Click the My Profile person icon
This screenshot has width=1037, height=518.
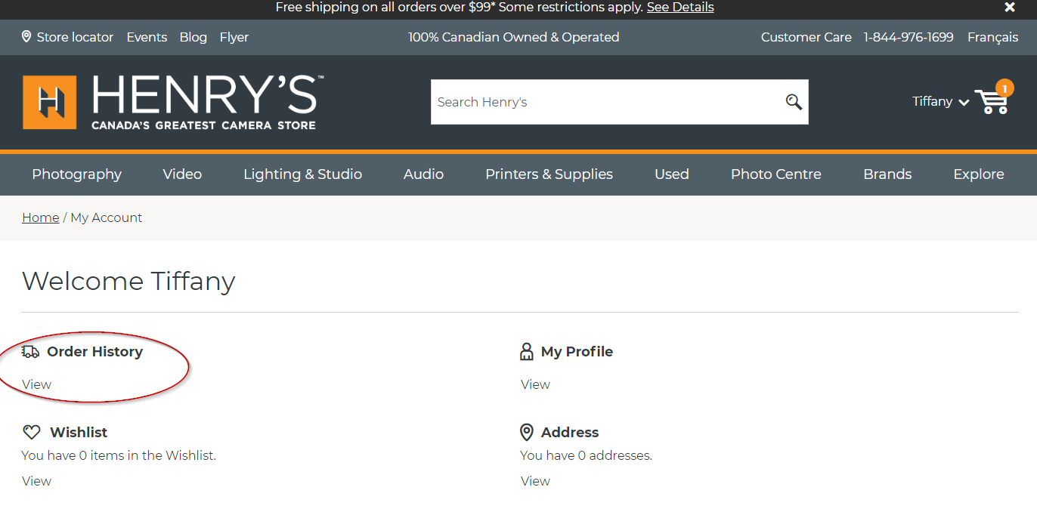point(527,352)
